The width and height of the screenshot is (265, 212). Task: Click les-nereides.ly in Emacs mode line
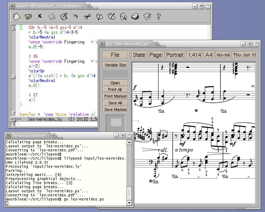pos(45,119)
